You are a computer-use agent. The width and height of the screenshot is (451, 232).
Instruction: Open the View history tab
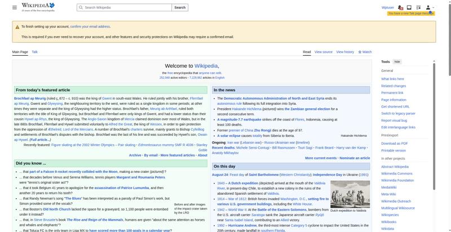[x=345, y=52]
